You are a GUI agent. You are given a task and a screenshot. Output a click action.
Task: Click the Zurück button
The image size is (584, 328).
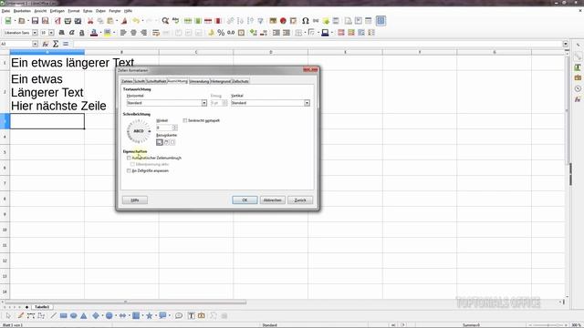[x=300, y=200]
